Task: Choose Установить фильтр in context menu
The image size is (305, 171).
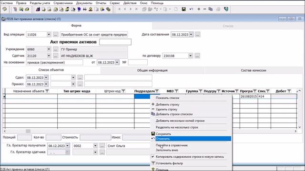Action: point(169,163)
